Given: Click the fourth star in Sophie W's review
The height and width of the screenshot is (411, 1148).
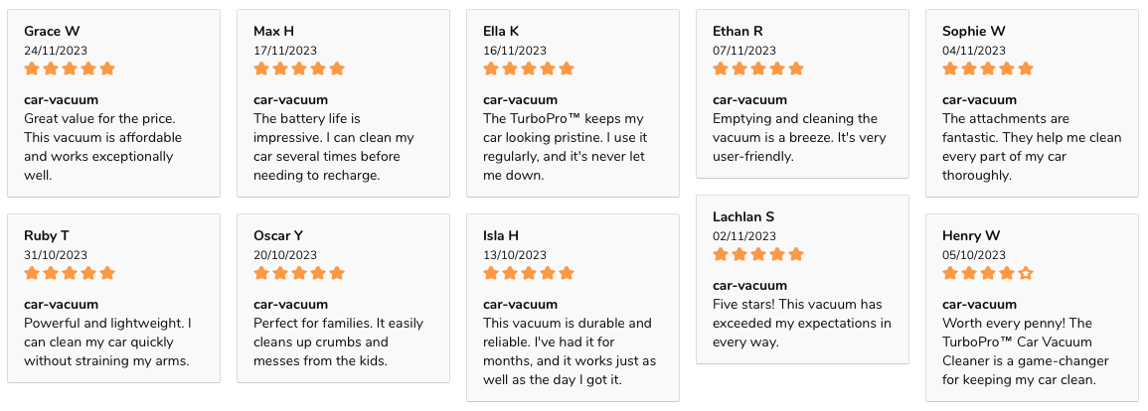Looking at the screenshot, I should pos(1007,68).
